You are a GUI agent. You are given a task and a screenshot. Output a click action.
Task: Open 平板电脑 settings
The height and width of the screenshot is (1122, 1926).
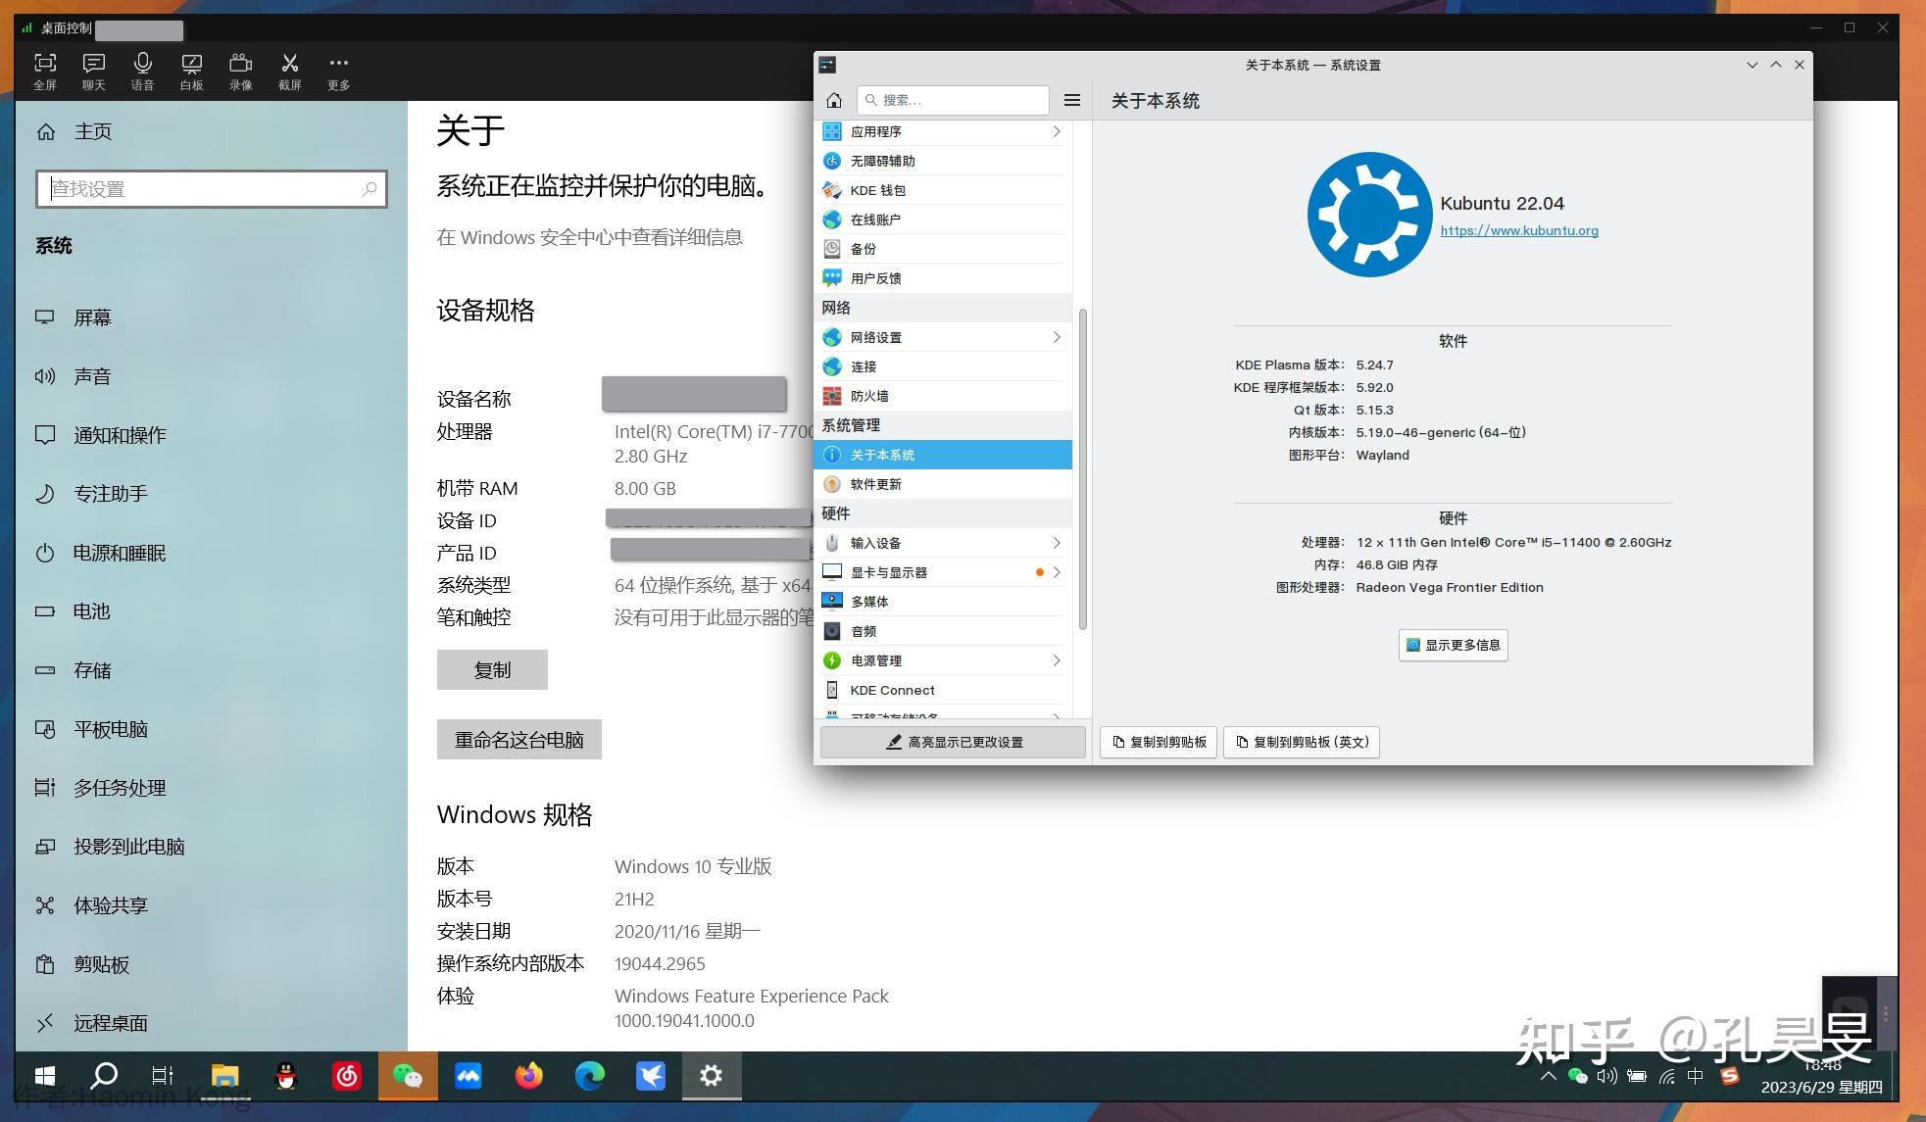point(211,729)
